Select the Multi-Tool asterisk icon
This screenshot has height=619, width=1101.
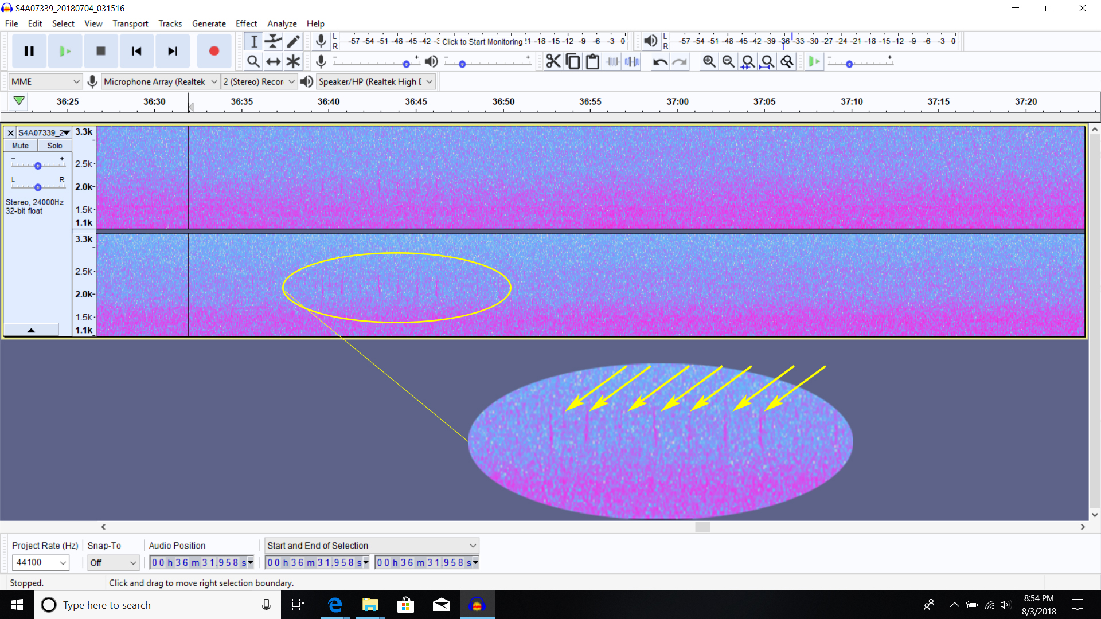pos(293,61)
